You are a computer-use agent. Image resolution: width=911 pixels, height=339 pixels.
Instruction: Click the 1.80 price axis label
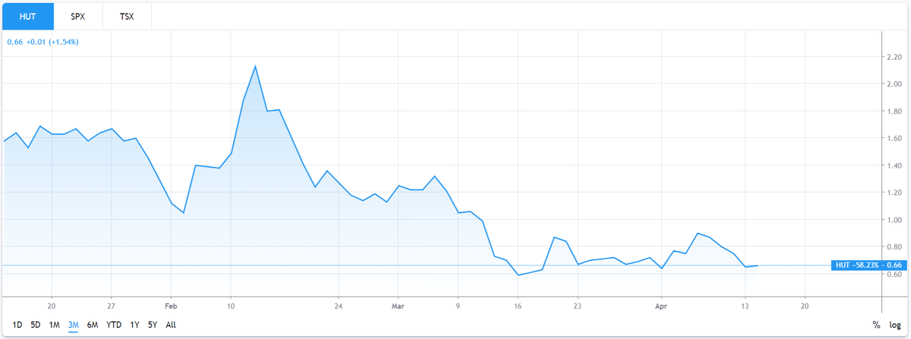pyautogui.click(x=894, y=111)
